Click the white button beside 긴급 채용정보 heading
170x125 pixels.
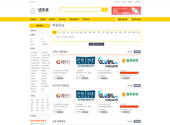pos(130,121)
